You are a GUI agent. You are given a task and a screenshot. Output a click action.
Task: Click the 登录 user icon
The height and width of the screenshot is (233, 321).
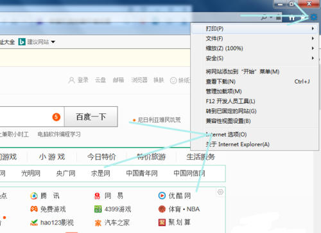(x=71, y=80)
